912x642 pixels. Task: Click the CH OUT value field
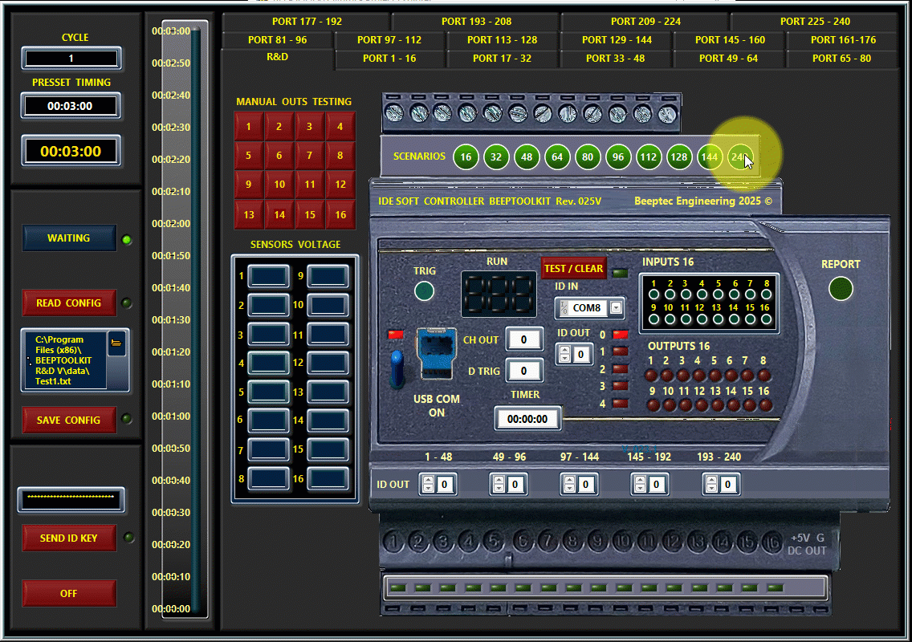(x=524, y=339)
